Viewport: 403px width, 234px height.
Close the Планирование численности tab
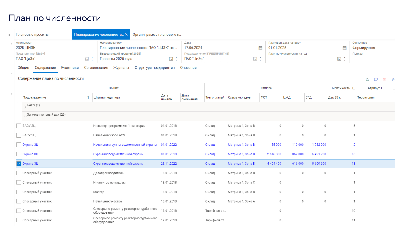coord(127,34)
